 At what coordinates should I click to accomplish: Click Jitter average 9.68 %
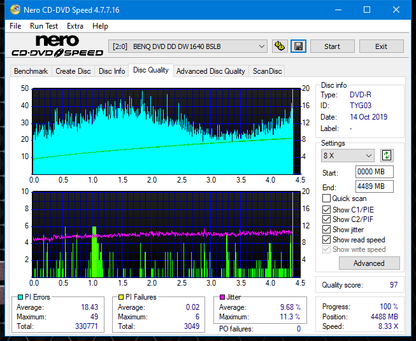coord(290,307)
